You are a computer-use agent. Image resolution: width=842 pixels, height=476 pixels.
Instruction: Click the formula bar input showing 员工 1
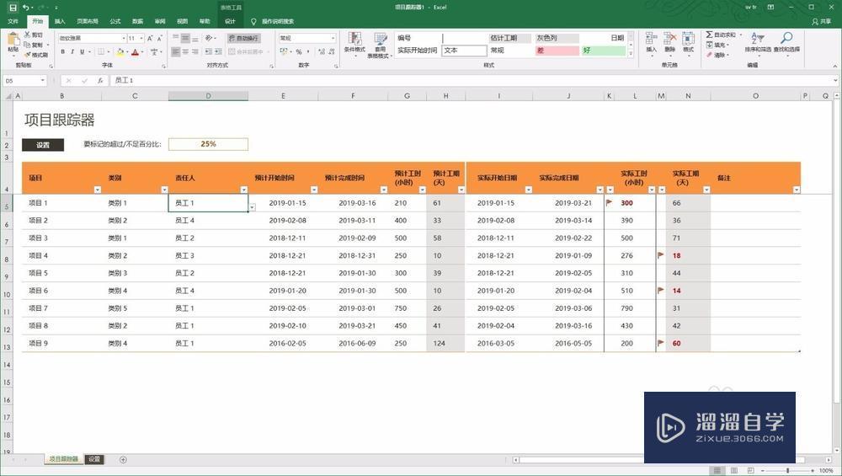[x=472, y=81]
